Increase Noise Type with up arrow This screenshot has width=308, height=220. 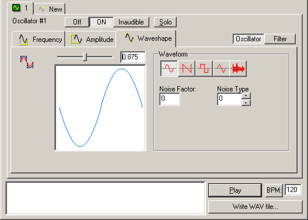click(x=246, y=96)
